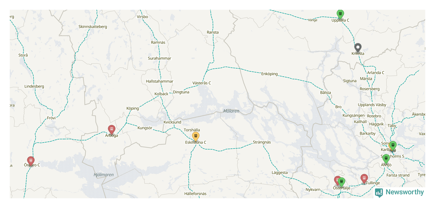Viewport: 435px width, 208px height.
Task: Click the Mälaren lake label
Action: [231, 111]
